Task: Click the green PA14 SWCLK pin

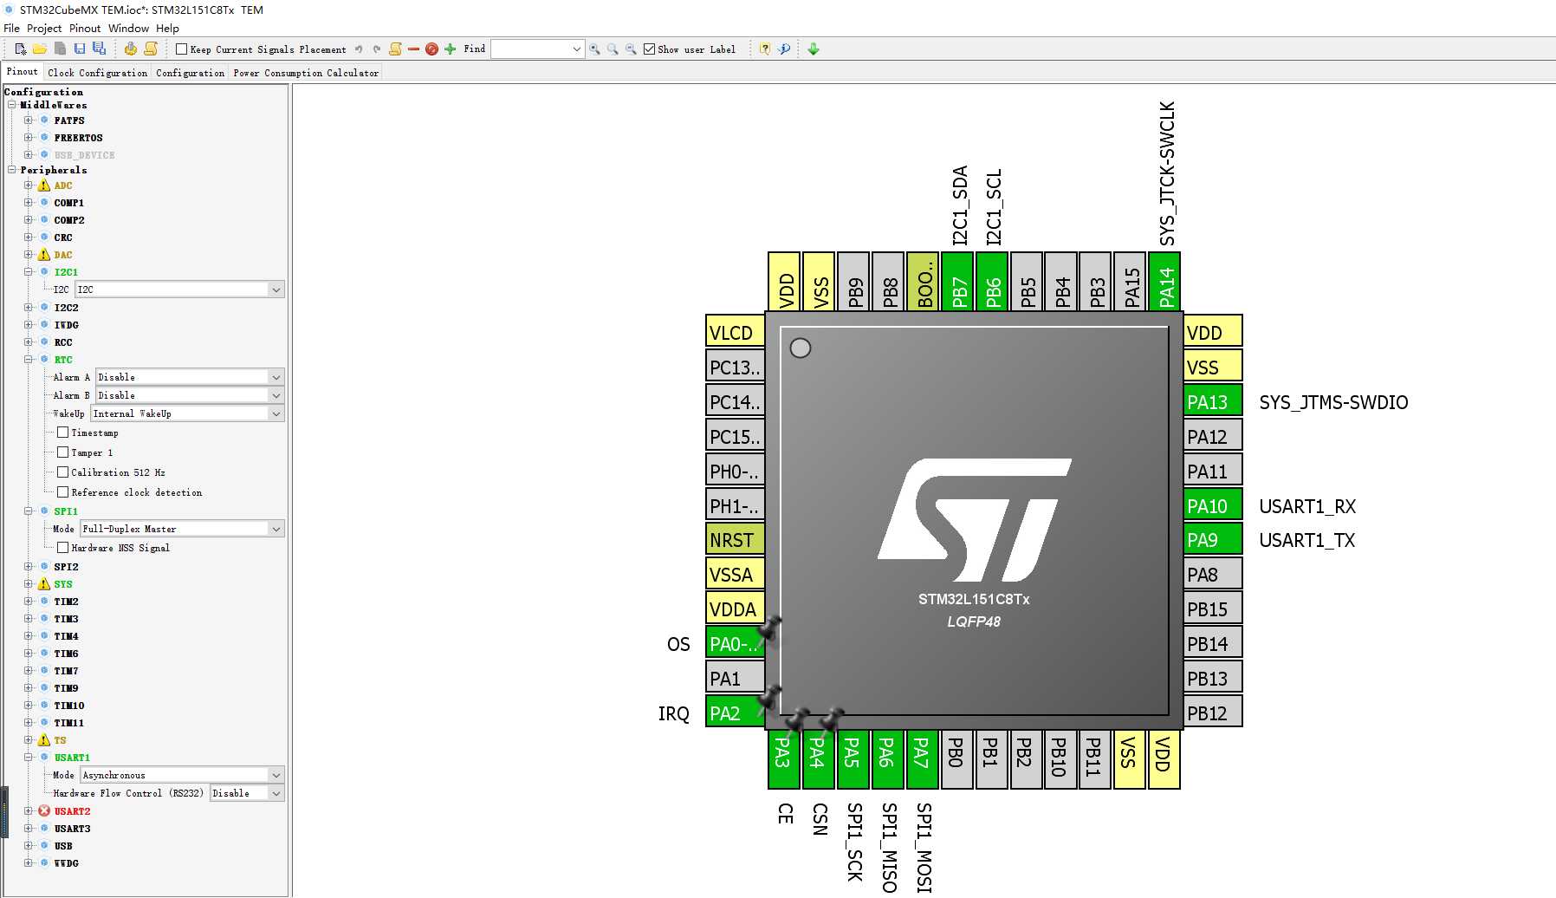Action: pyautogui.click(x=1164, y=282)
